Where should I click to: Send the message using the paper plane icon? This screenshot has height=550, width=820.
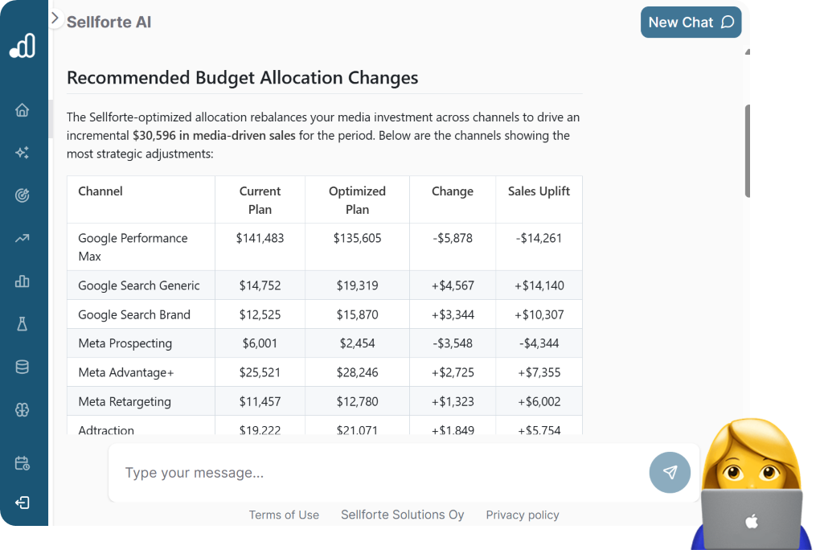[670, 473]
